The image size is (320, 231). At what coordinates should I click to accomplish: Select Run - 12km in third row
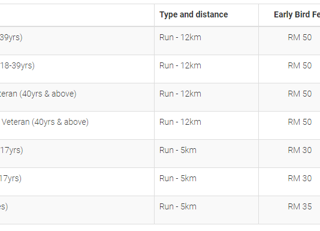180,94
